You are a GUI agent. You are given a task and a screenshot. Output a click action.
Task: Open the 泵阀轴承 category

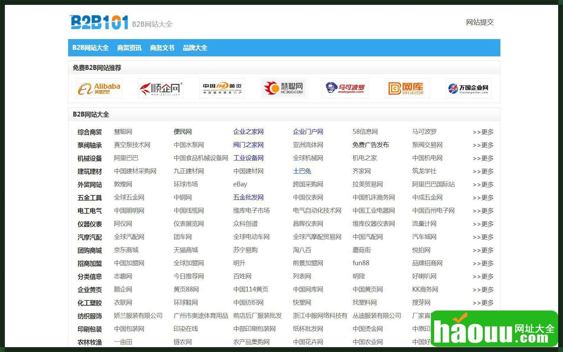pyautogui.click(x=90, y=145)
